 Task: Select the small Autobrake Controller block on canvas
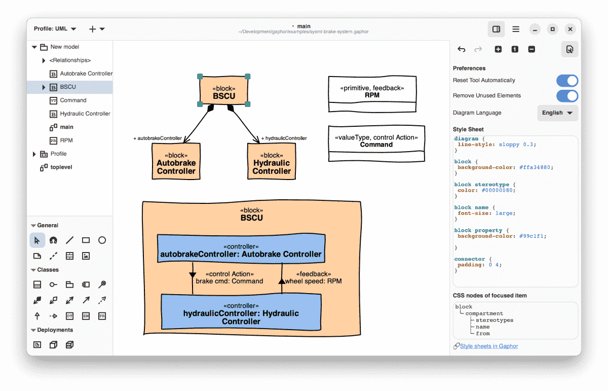pyautogui.click(x=176, y=161)
